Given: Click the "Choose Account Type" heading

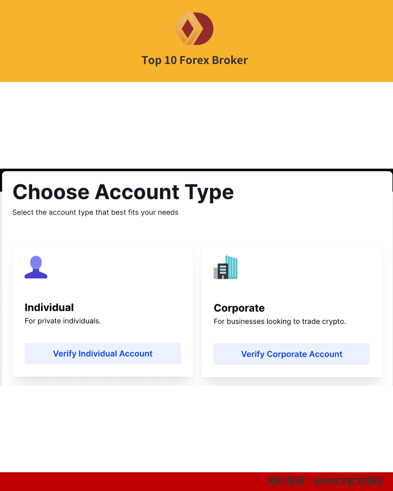Looking at the screenshot, I should click(123, 192).
